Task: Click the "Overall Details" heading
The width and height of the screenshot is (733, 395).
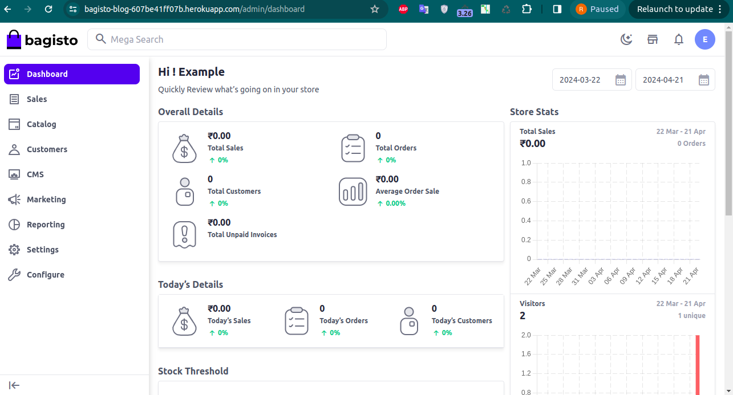Action: pyautogui.click(x=191, y=112)
